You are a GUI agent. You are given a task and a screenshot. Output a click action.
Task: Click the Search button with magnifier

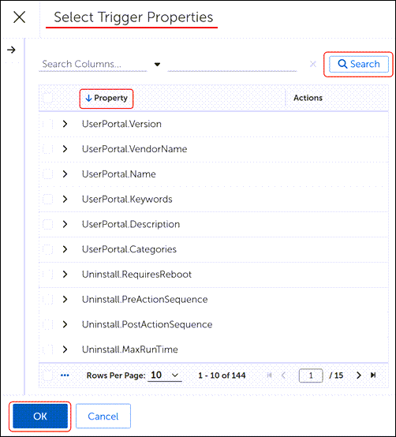click(359, 64)
